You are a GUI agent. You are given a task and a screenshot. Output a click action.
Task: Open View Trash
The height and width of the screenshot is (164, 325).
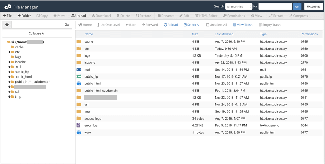click(243, 25)
